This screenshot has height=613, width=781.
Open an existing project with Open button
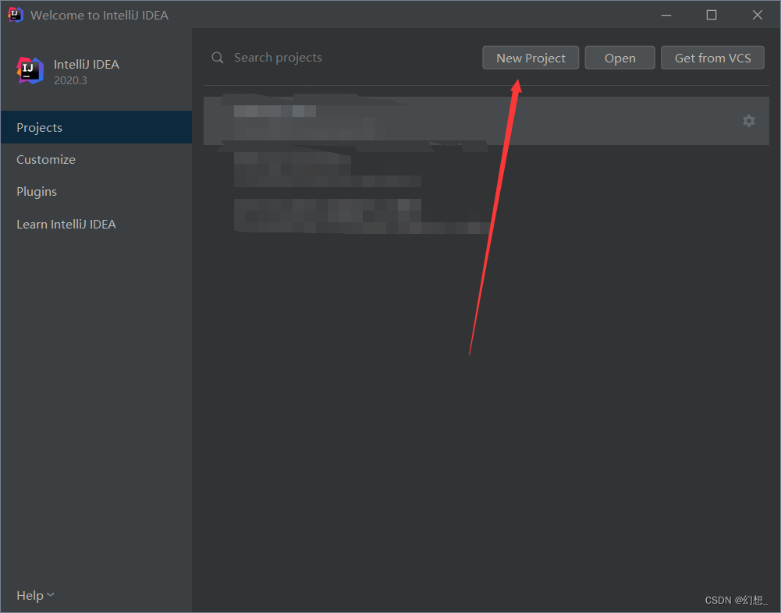tap(619, 58)
